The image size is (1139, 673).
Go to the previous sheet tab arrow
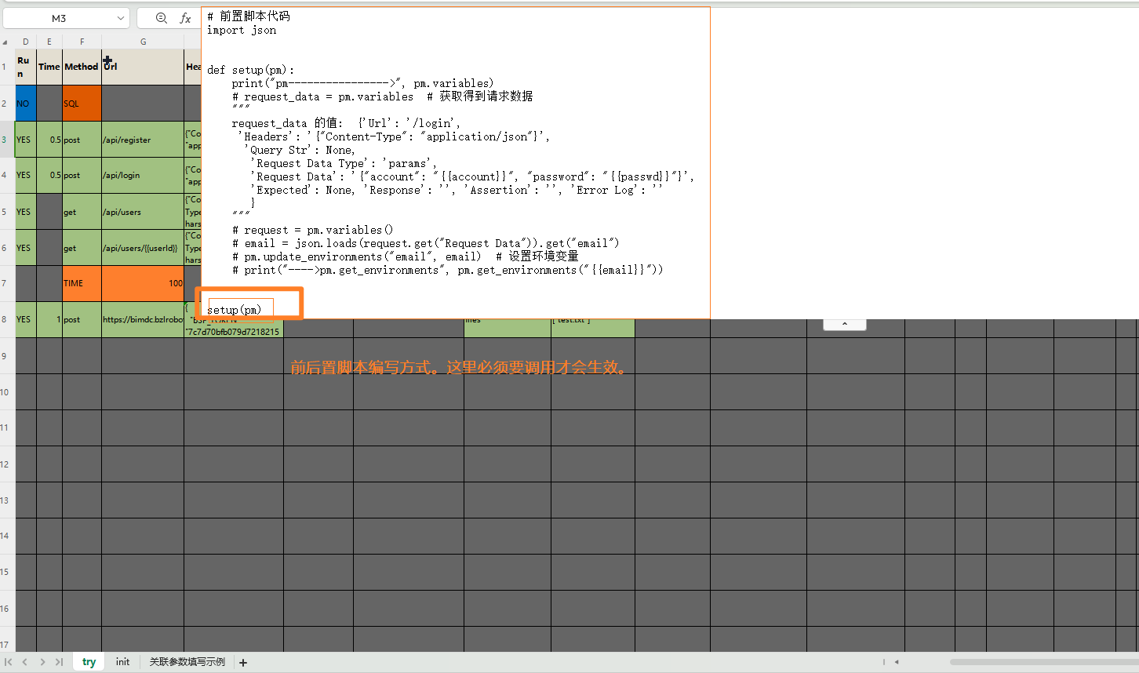(x=25, y=662)
